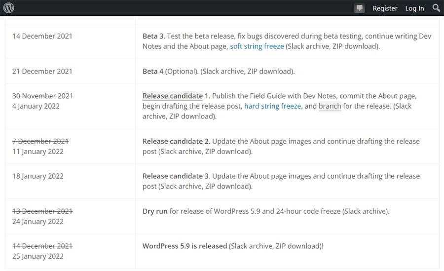The height and width of the screenshot is (271, 444).
Task: Click the Beta 3 heading text
Action: pos(153,36)
